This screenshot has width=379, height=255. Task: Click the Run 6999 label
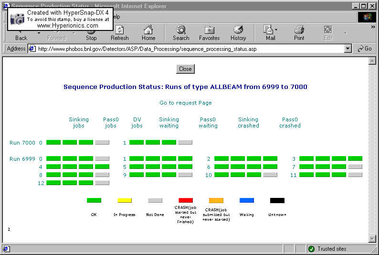pos(22,159)
